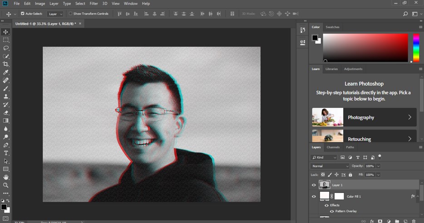Viewport: 424px width, 223px height.
Task: Toggle Pattern Overlay effect visibility
Action: pyautogui.click(x=332, y=211)
